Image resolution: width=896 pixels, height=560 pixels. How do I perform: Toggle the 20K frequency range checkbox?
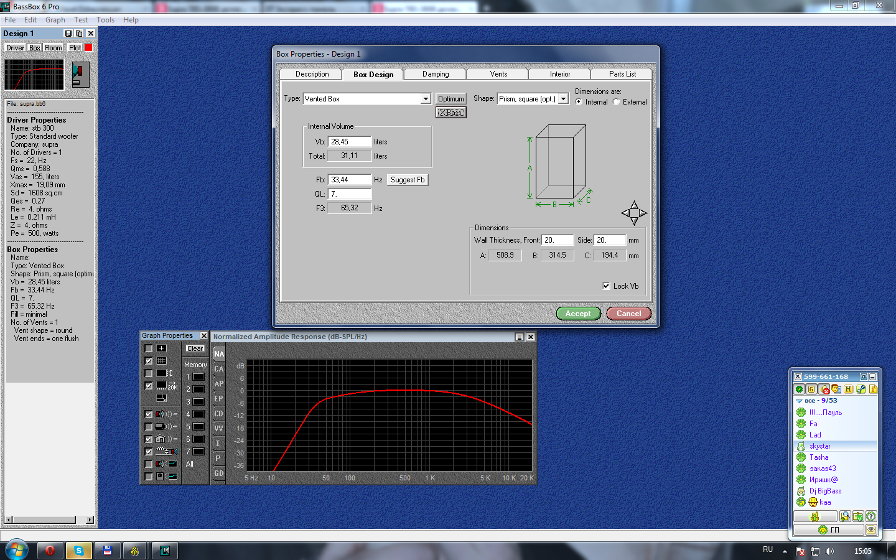[149, 386]
